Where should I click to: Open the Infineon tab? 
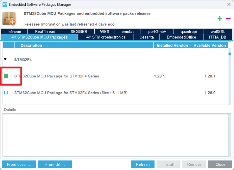pyautogui.click(x=14, y=32)
